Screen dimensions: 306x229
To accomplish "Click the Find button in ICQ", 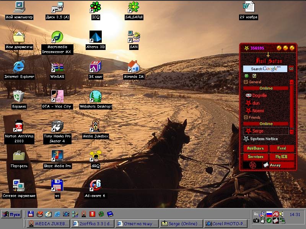I will point(282,148).
